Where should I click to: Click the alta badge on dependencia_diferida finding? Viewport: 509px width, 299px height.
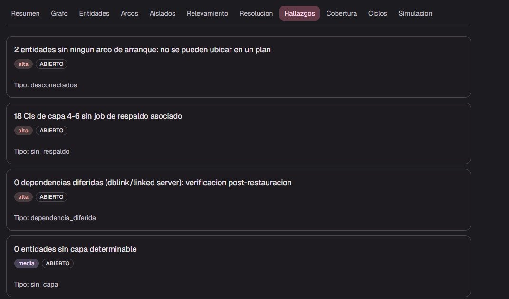(23, 197)
